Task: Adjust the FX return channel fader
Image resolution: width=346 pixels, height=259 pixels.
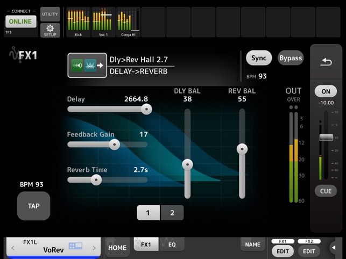Action: (326, 138)
